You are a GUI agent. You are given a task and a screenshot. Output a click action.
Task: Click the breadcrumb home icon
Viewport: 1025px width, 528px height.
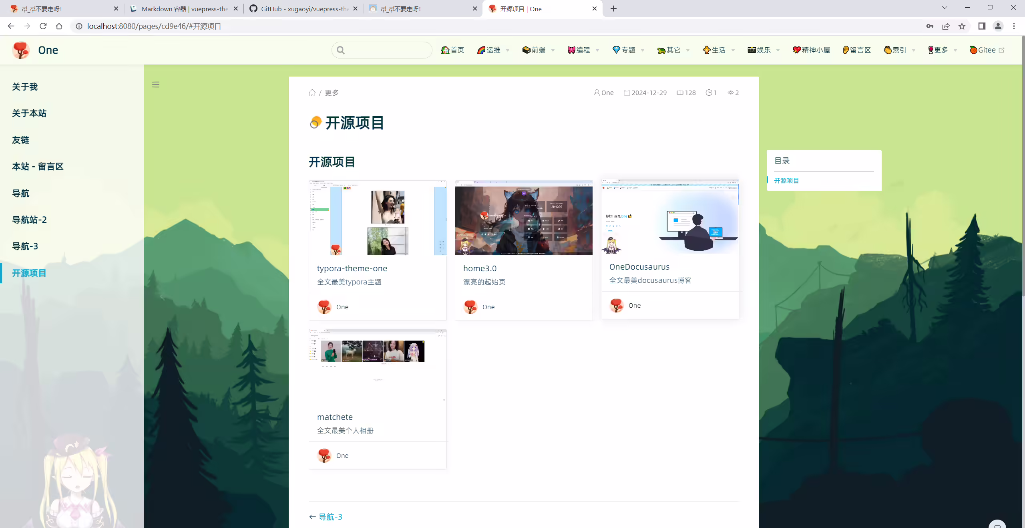pyautogui.click(x=312, y=93)
